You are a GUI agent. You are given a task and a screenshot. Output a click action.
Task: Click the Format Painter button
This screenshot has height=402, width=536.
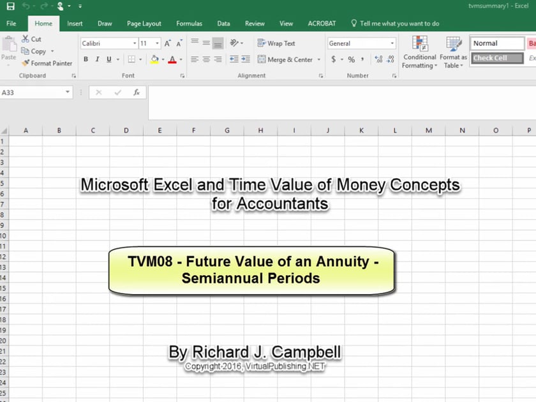click(47, 63)
